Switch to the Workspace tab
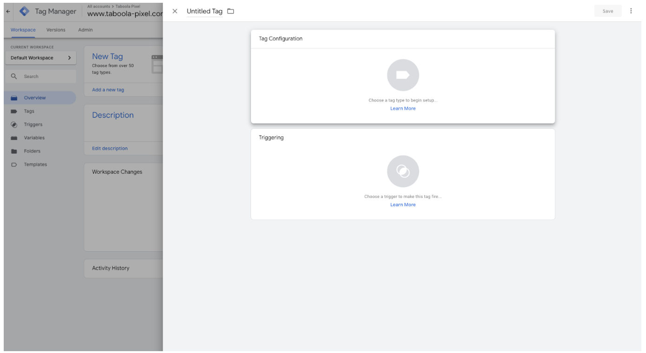The height and width of the screenshot is (353, 646). [x=23, y=30]
